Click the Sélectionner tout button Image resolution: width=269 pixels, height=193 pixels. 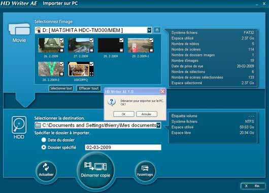point(61,88)
